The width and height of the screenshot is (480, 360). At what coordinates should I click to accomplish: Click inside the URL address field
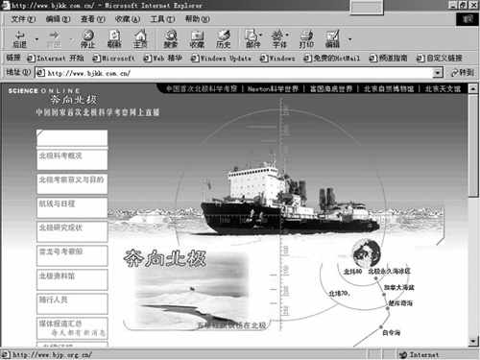234,73
